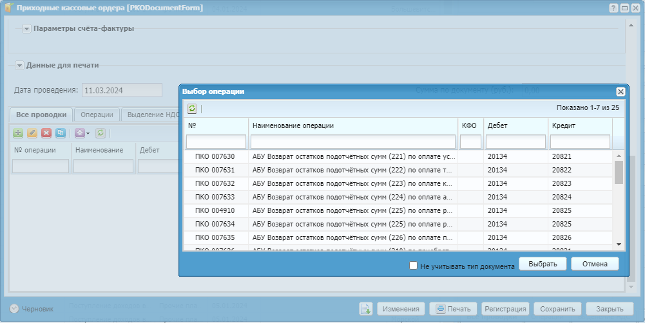This screenshot has height=323, width=645.
Task: Open the help icon in title bar
Action: coord(613,8)
